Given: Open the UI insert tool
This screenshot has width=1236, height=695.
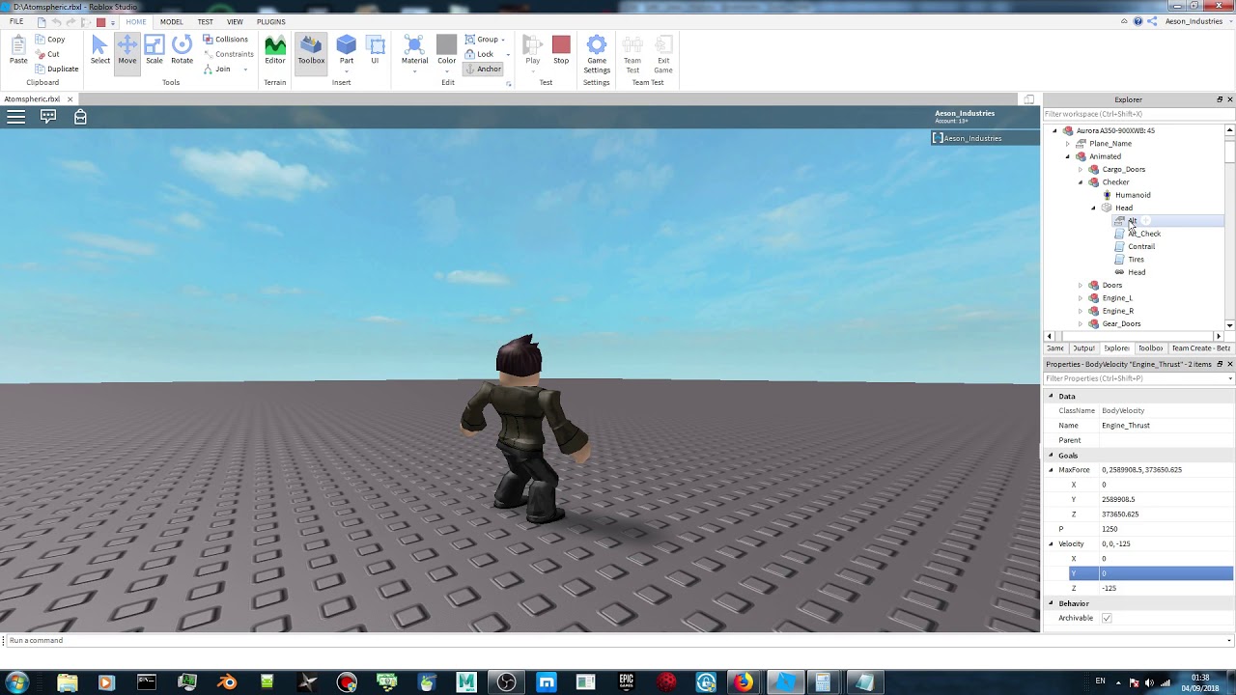Looking at the screenshot, I should (x=376, y=50).
